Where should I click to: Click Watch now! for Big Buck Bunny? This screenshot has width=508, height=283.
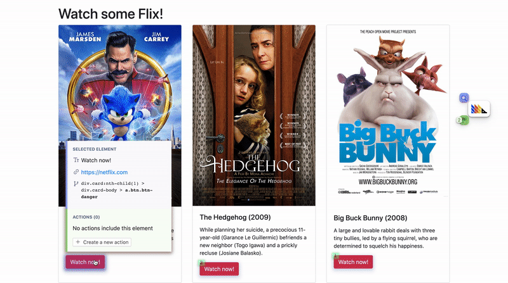pyautogui.click(x=353, y=262)
